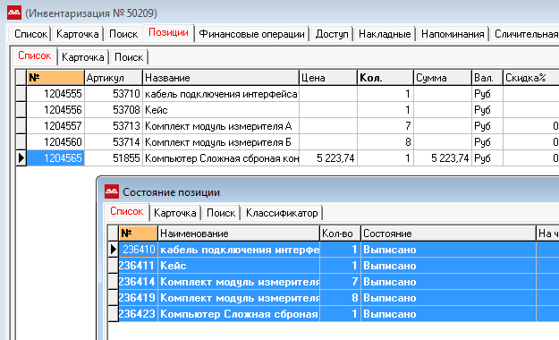Click article 53710 cell
This screenshot has width=559, height=340.
point(114,94)
